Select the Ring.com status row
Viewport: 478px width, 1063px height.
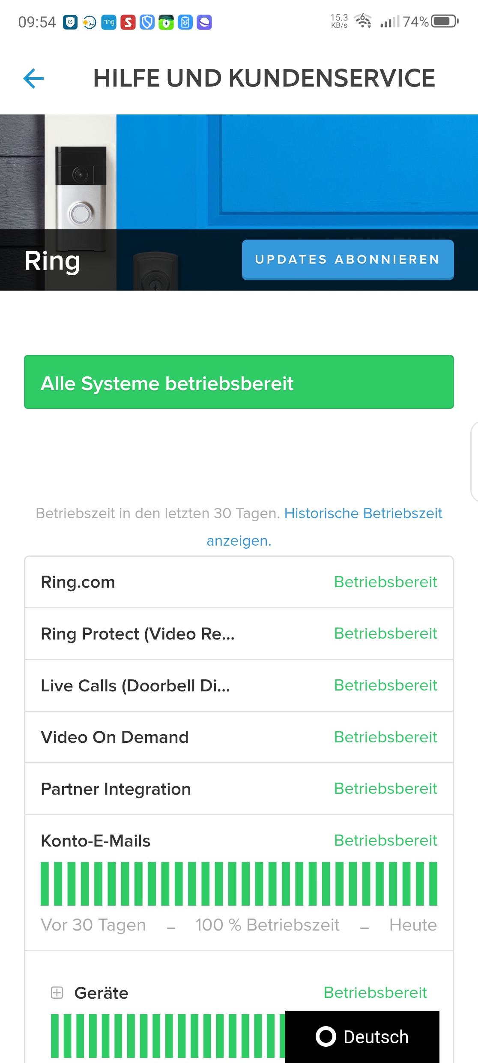tap(239, 582)
